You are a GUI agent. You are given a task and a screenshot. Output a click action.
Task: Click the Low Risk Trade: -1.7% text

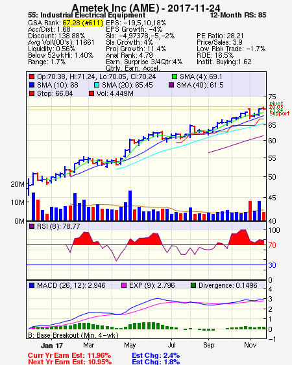pyautogui.click(x=231, y=49)
